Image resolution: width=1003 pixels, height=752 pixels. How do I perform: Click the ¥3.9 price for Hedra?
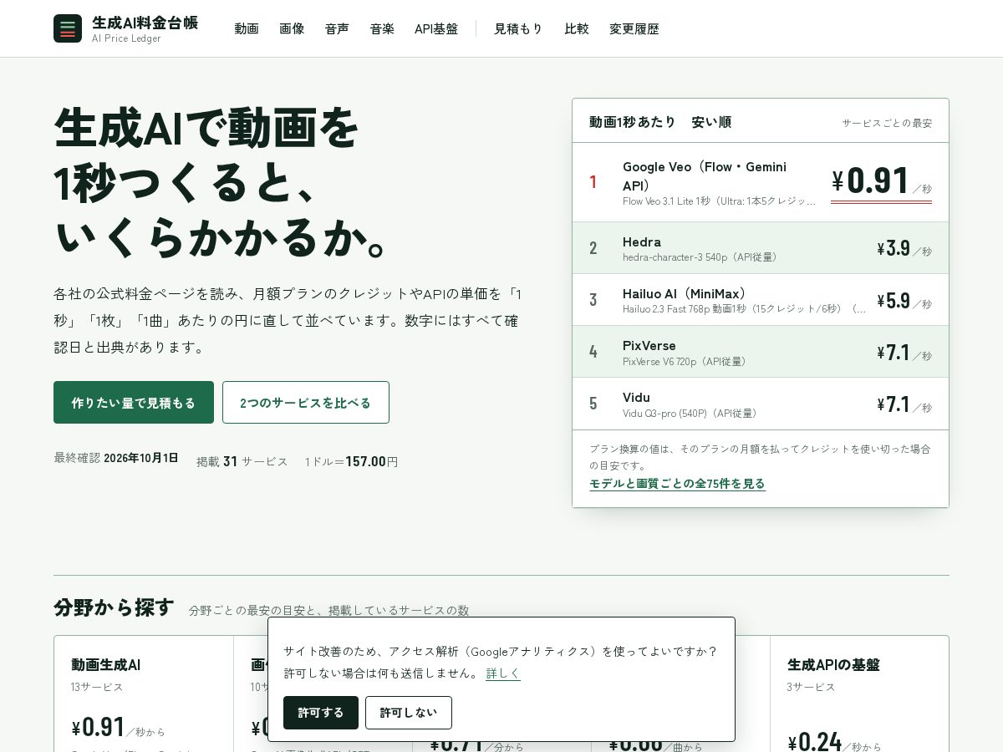pyautogui.click(x=904, y=248)
